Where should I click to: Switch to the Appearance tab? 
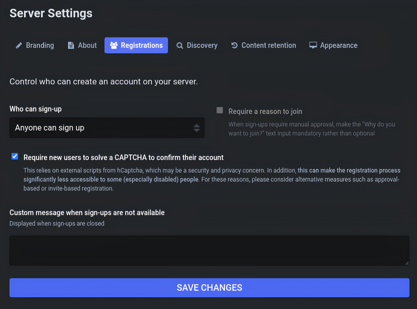(333, 45)
